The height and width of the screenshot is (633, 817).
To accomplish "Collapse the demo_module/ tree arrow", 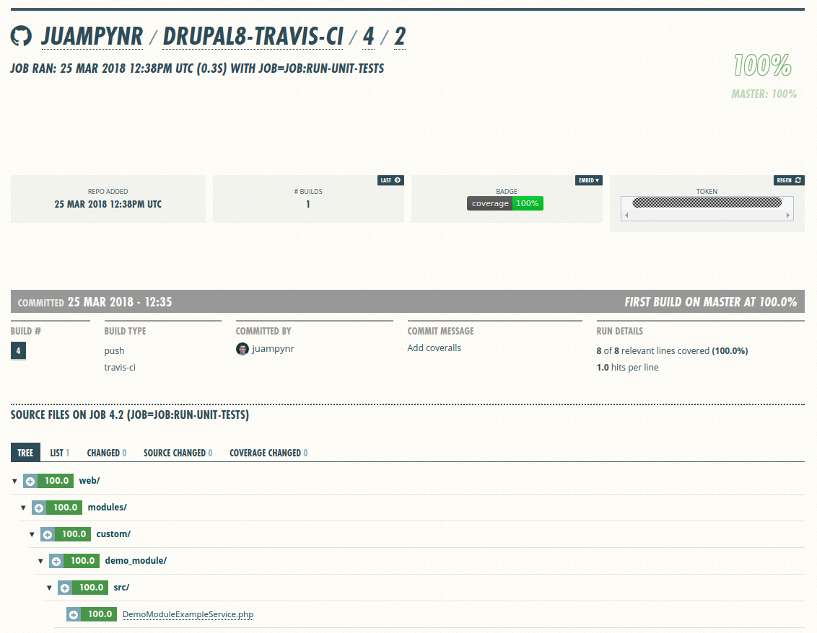I will coord(40,561).
